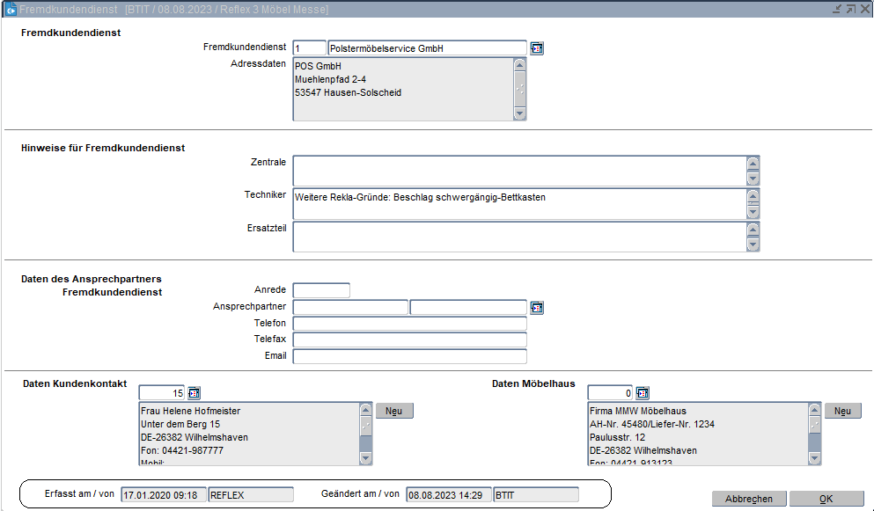The image size is (874, 511).
Task: Open Ansprechpartner lookup icon
Action: click(537, 307)
